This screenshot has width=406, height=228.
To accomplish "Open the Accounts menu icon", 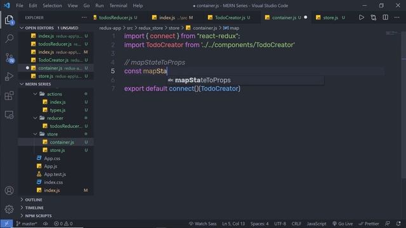I will coord(9,191).
